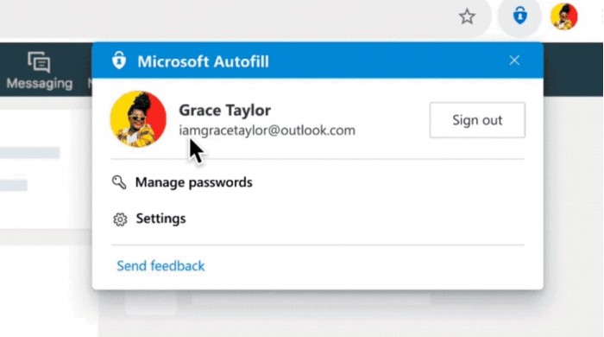Screen dimensions: 604x337
Task: Click the email iamgracetaylor@outlook.com
Action: click(267, 130)
